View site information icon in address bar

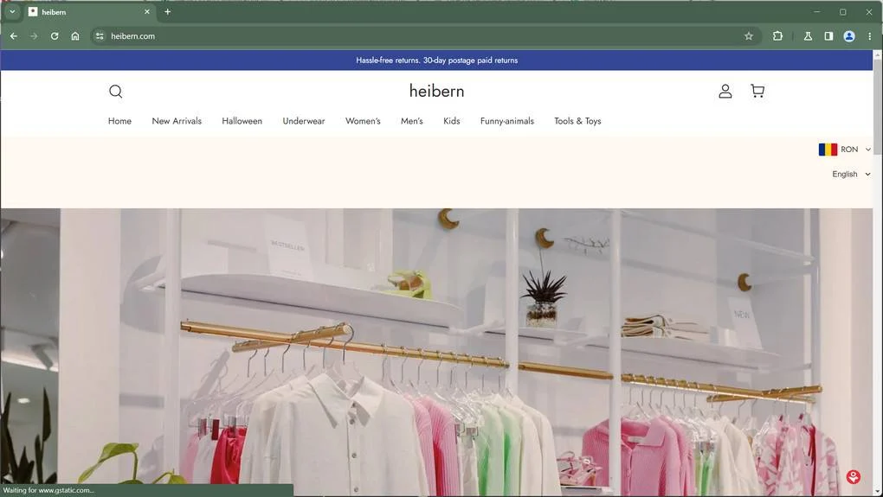100,36
